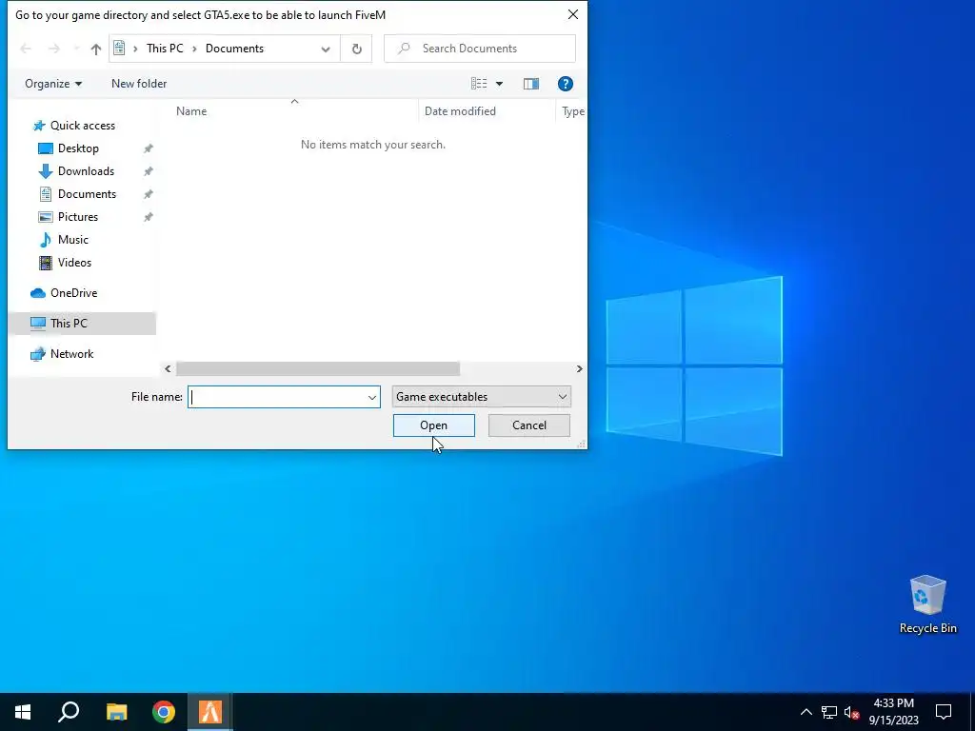
Task: Click the horizontal scrollbar right arrow
Action: (579, 368)
